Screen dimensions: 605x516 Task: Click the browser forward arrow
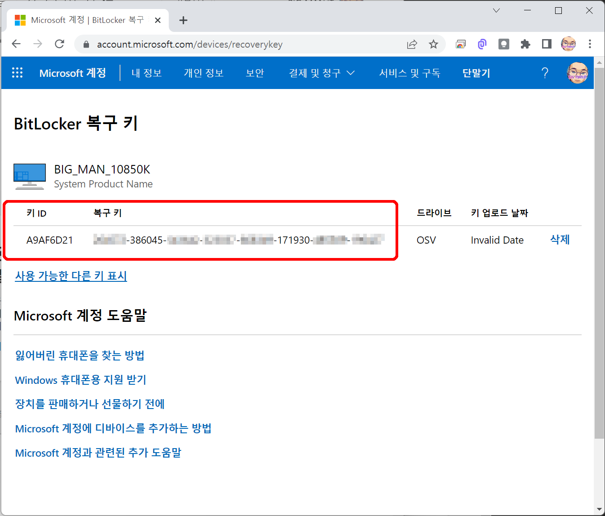[x=38, y=44]
